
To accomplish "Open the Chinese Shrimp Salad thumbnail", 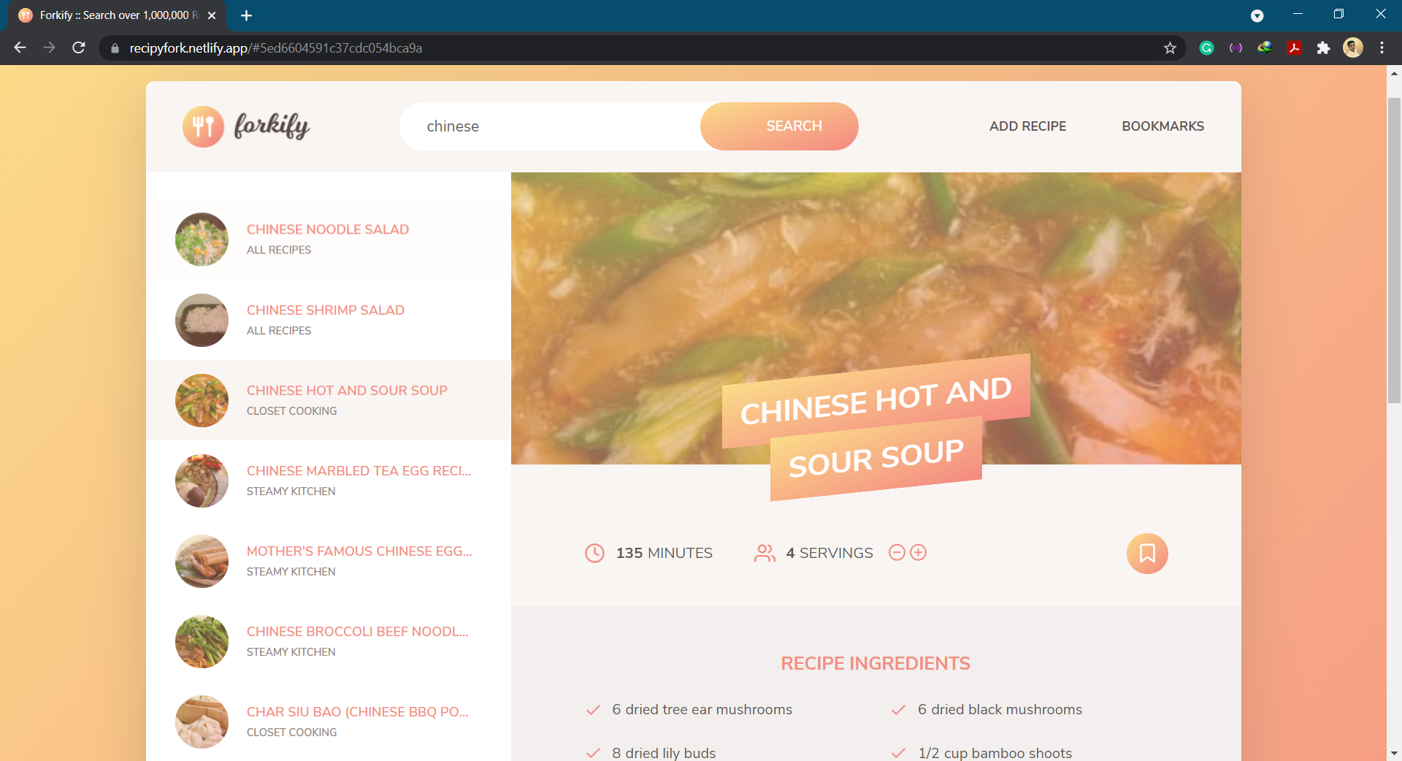I will [202, 320].
